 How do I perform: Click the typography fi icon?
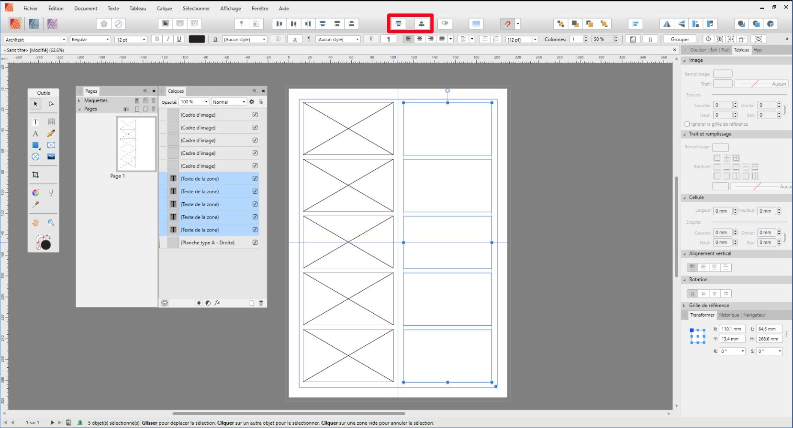[650, 39]
